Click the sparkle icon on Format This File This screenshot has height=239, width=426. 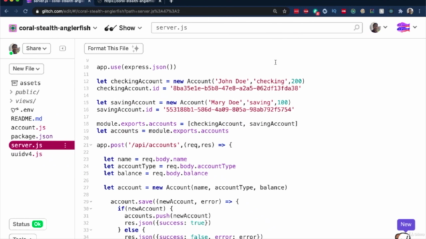coord(136,48)
